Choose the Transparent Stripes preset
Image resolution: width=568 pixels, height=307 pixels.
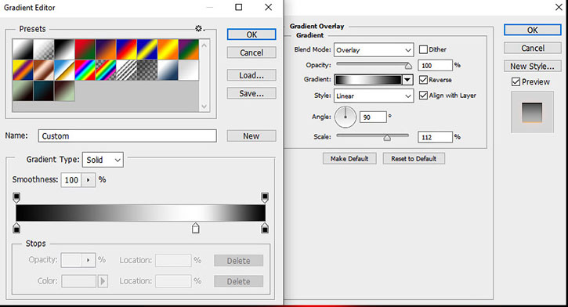(x=126, y=70)
